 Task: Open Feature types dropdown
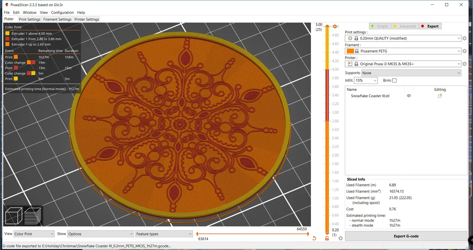[x=164, y=234]
